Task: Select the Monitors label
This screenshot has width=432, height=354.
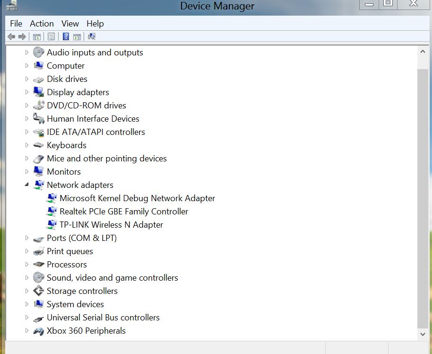Action: tap(64, 172)
